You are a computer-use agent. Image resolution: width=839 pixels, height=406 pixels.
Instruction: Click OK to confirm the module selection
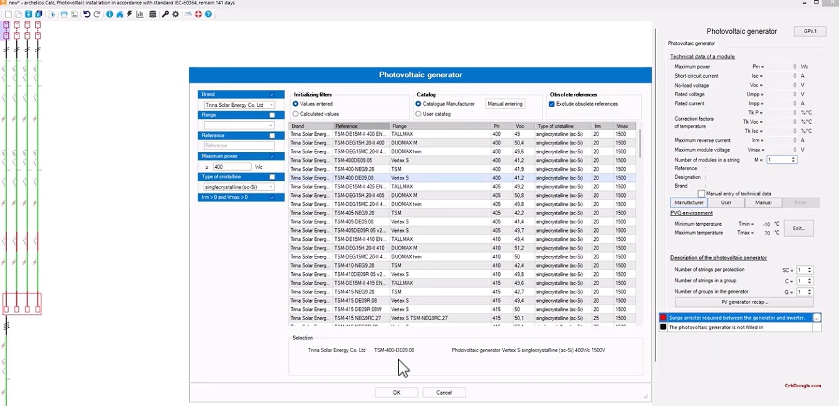click(x=396, y=392)
